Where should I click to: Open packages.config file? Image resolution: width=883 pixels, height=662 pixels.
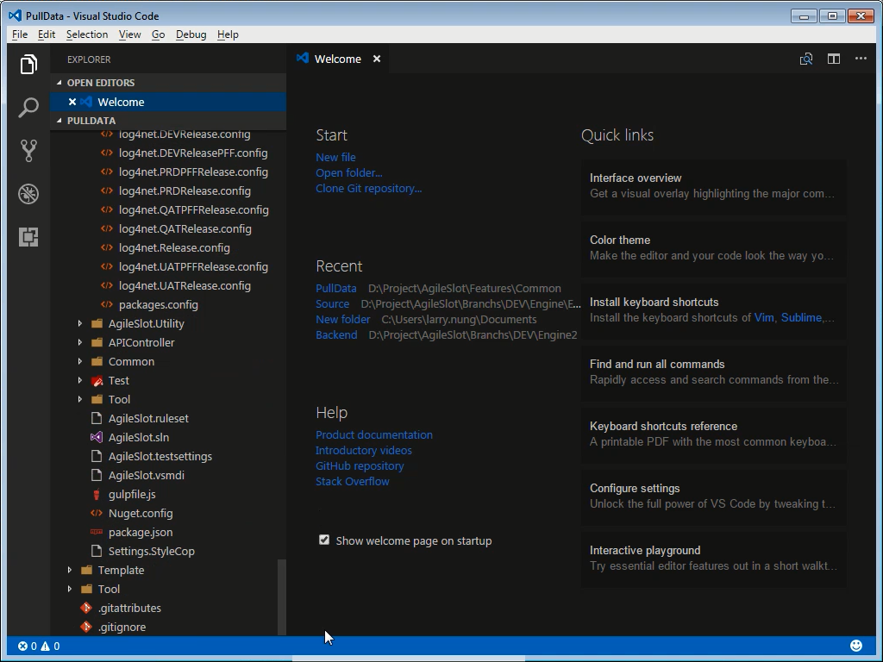[159, 304]
